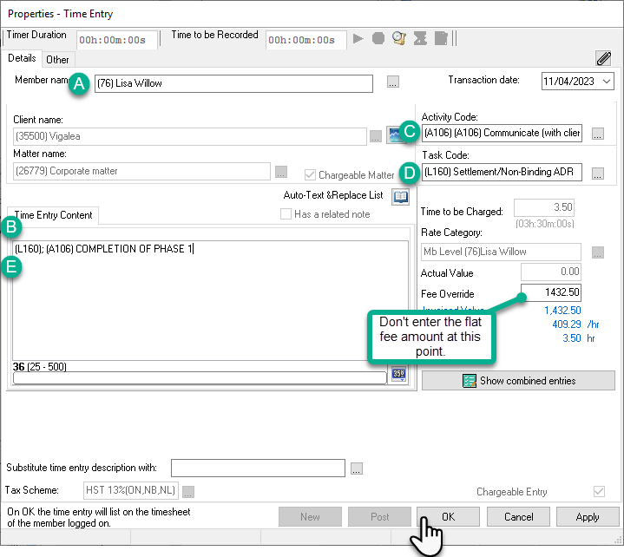Image resolution: width=624 pixels, height=557 pixels.
Task: Click the Actual Value field
Action: coord(551,272)
